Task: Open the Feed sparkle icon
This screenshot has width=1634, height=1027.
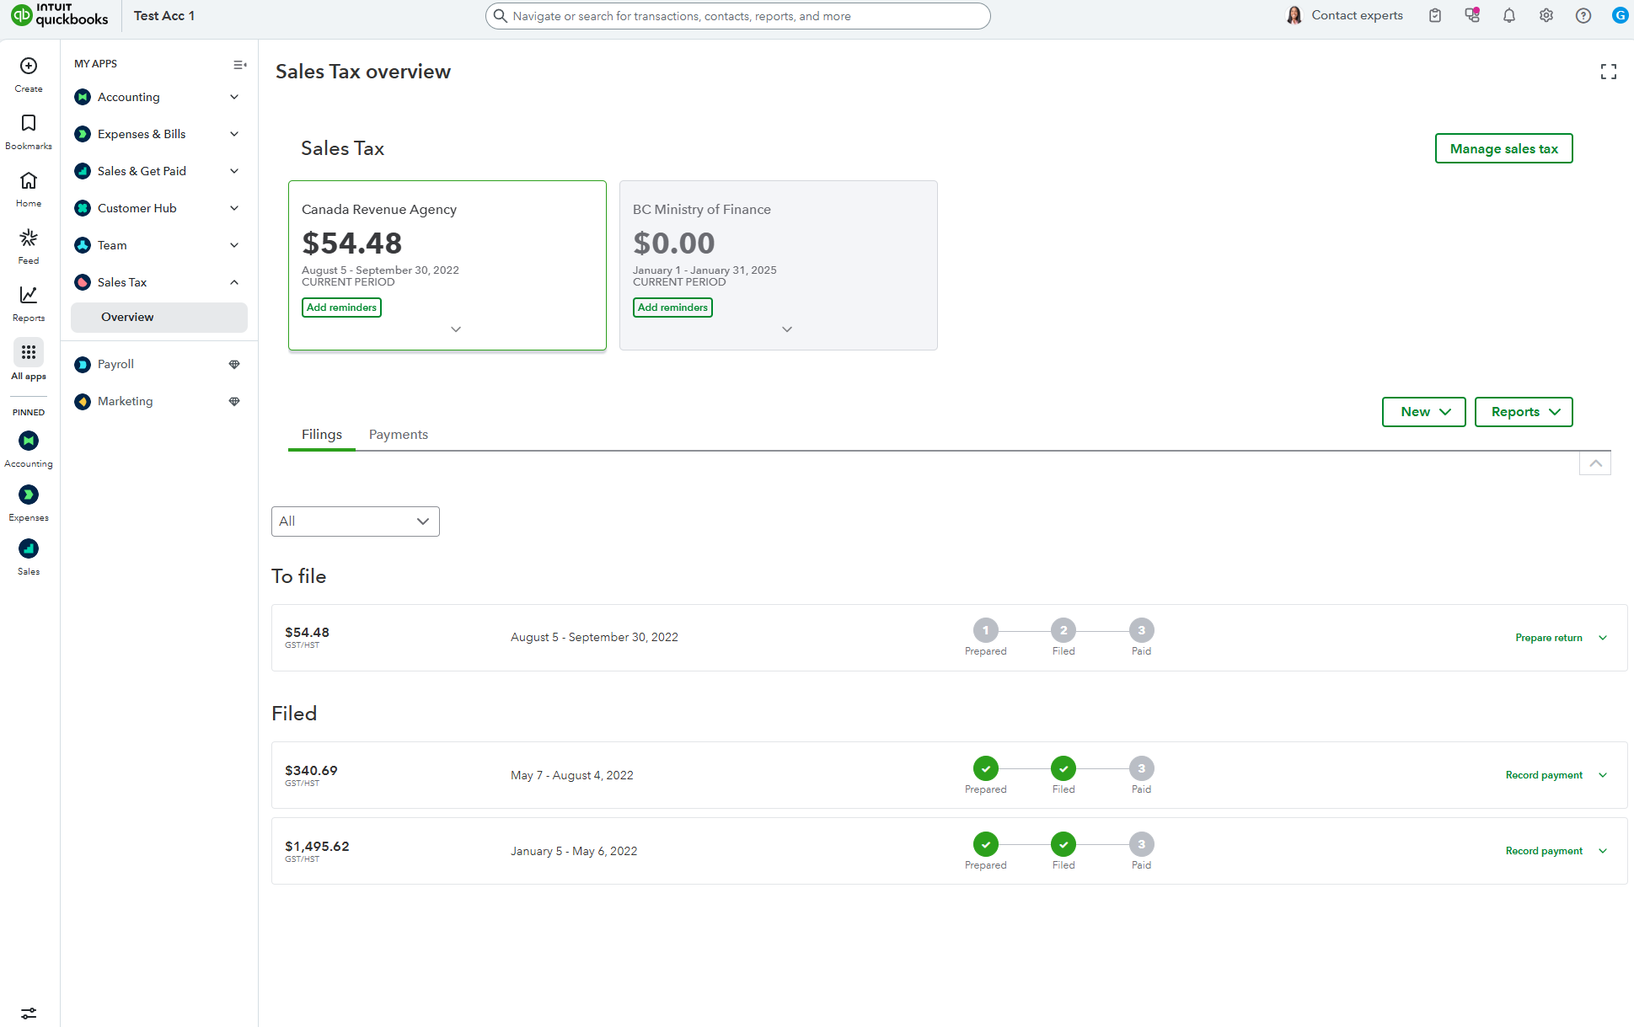Action: [29, 238]
